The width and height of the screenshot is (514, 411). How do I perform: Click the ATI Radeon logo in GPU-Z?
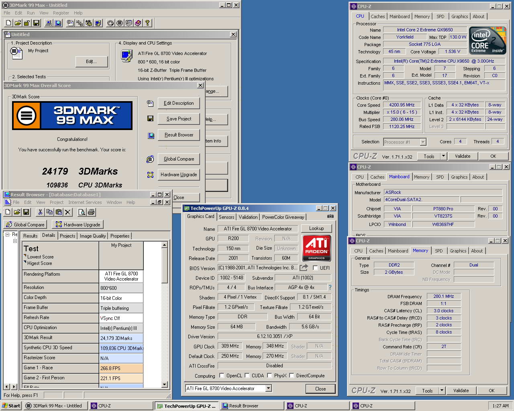coord(316,248)
